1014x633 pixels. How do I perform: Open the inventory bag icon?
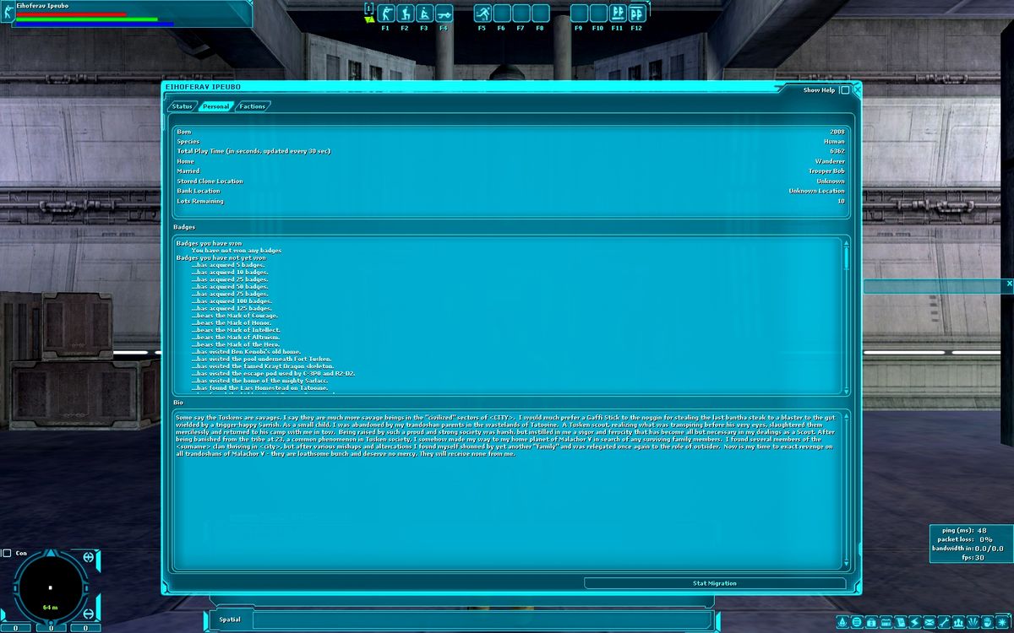point(871,622)
